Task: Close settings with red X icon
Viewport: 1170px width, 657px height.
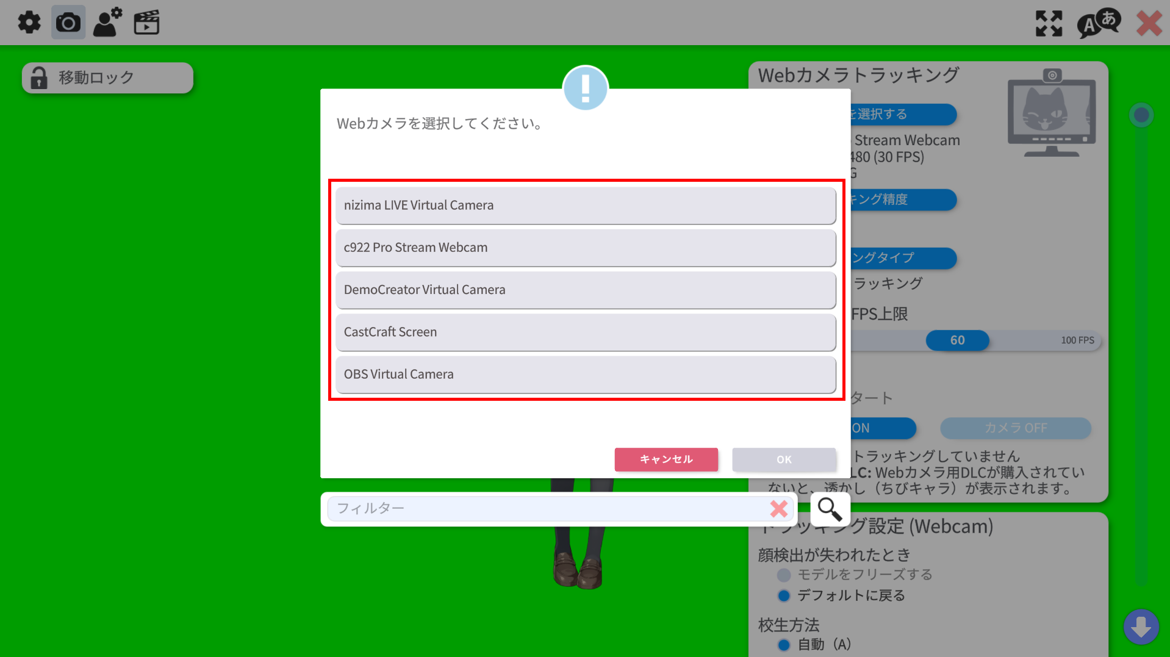Action: point(1149,23)
